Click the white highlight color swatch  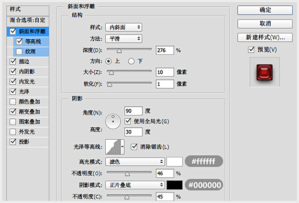tap(174, 162)
